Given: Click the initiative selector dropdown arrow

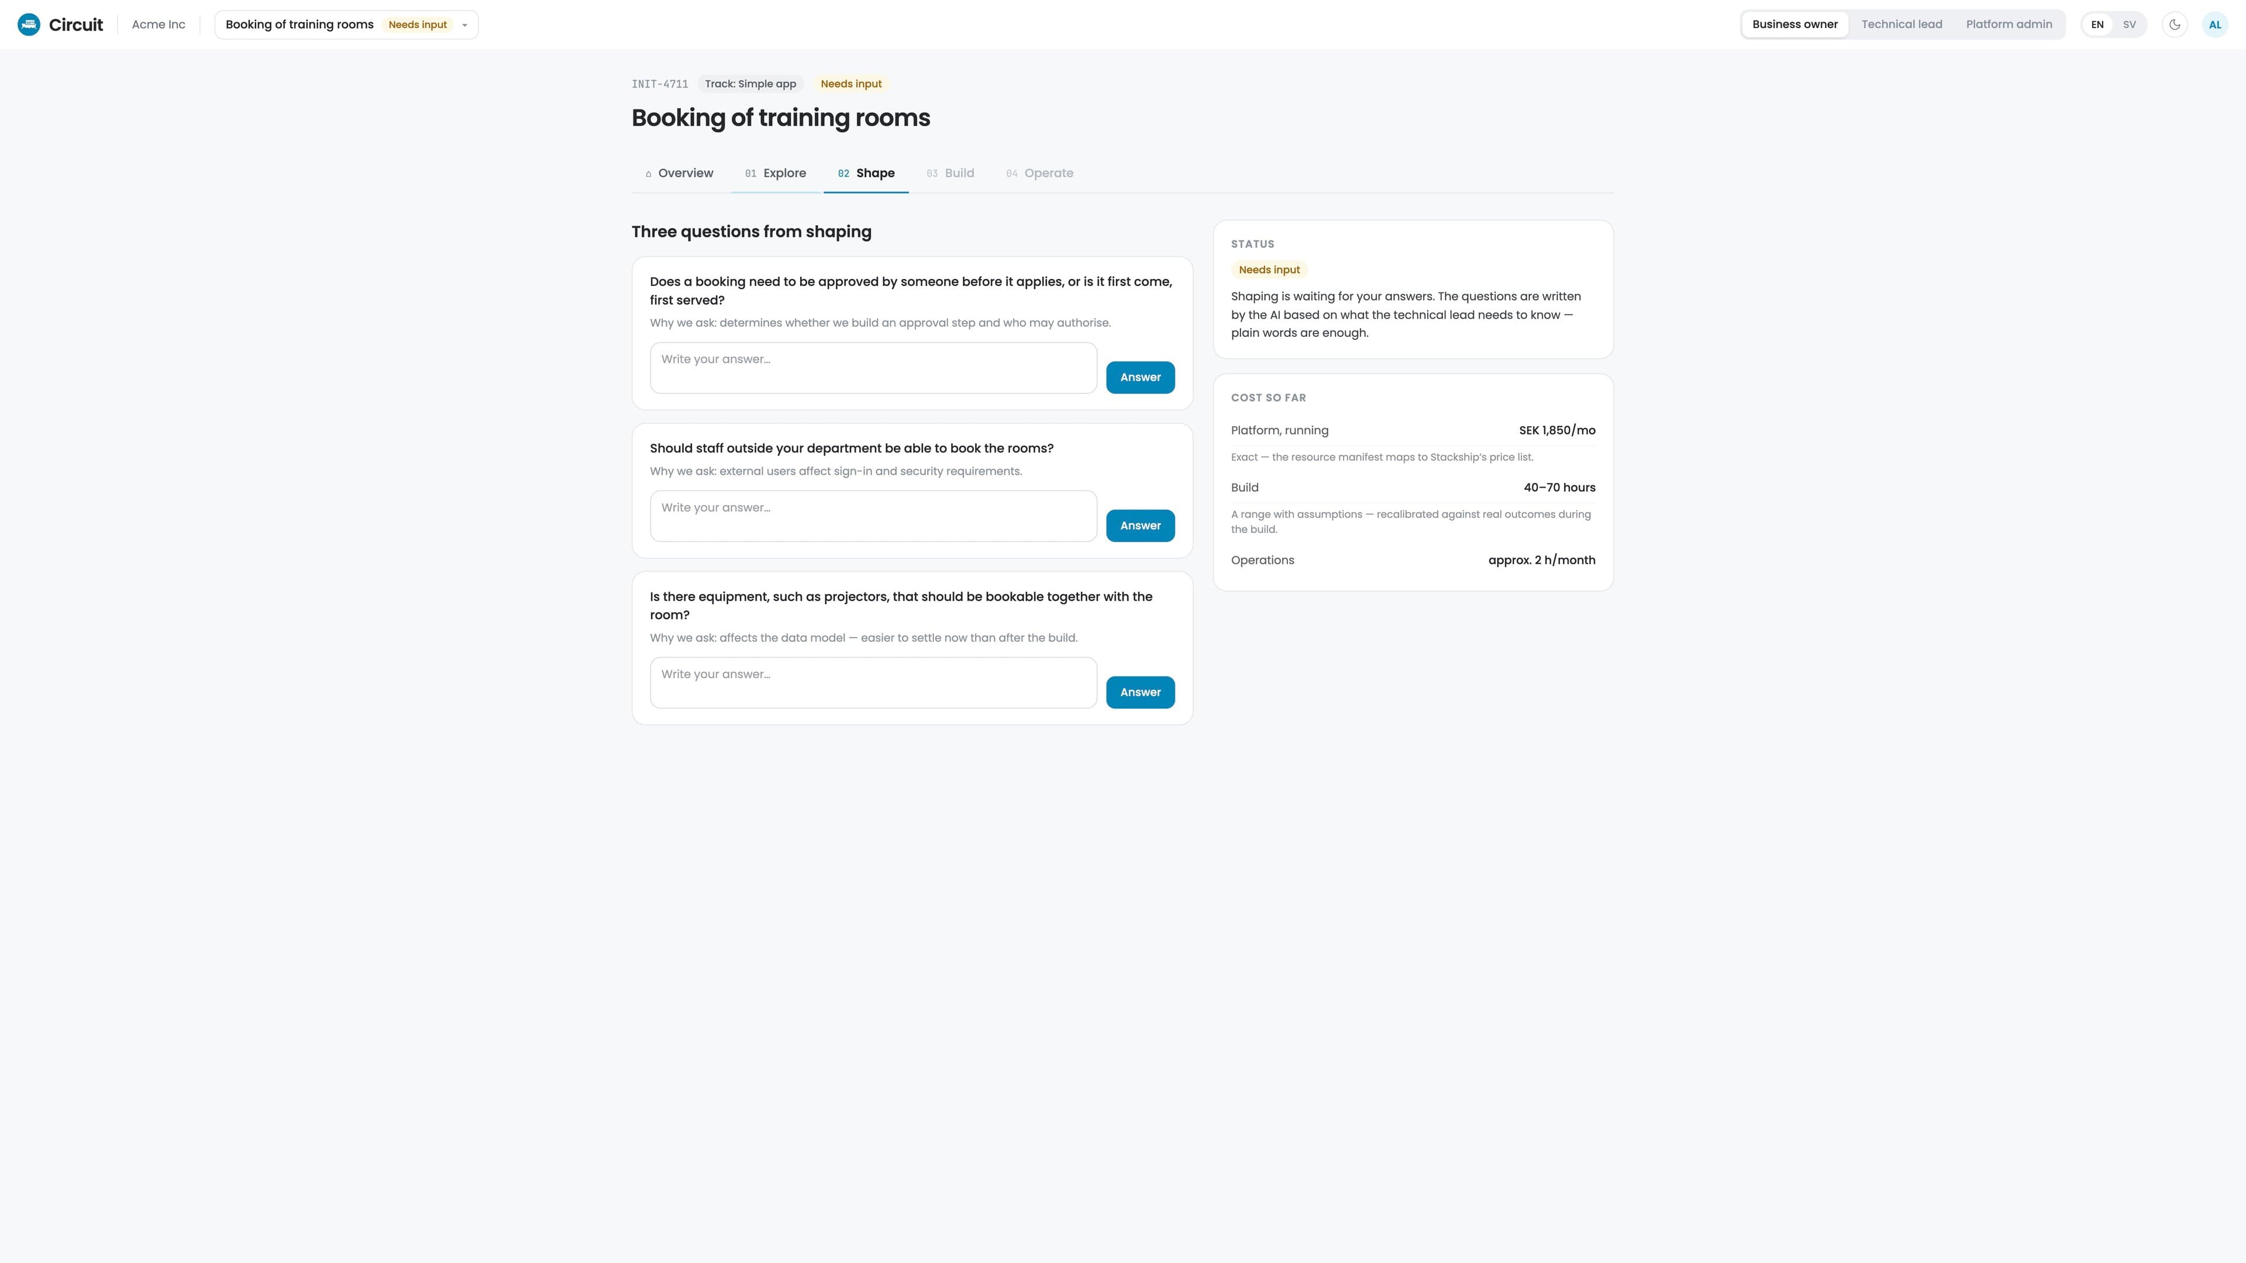Looking at the screenshot, I should (465, 25).
